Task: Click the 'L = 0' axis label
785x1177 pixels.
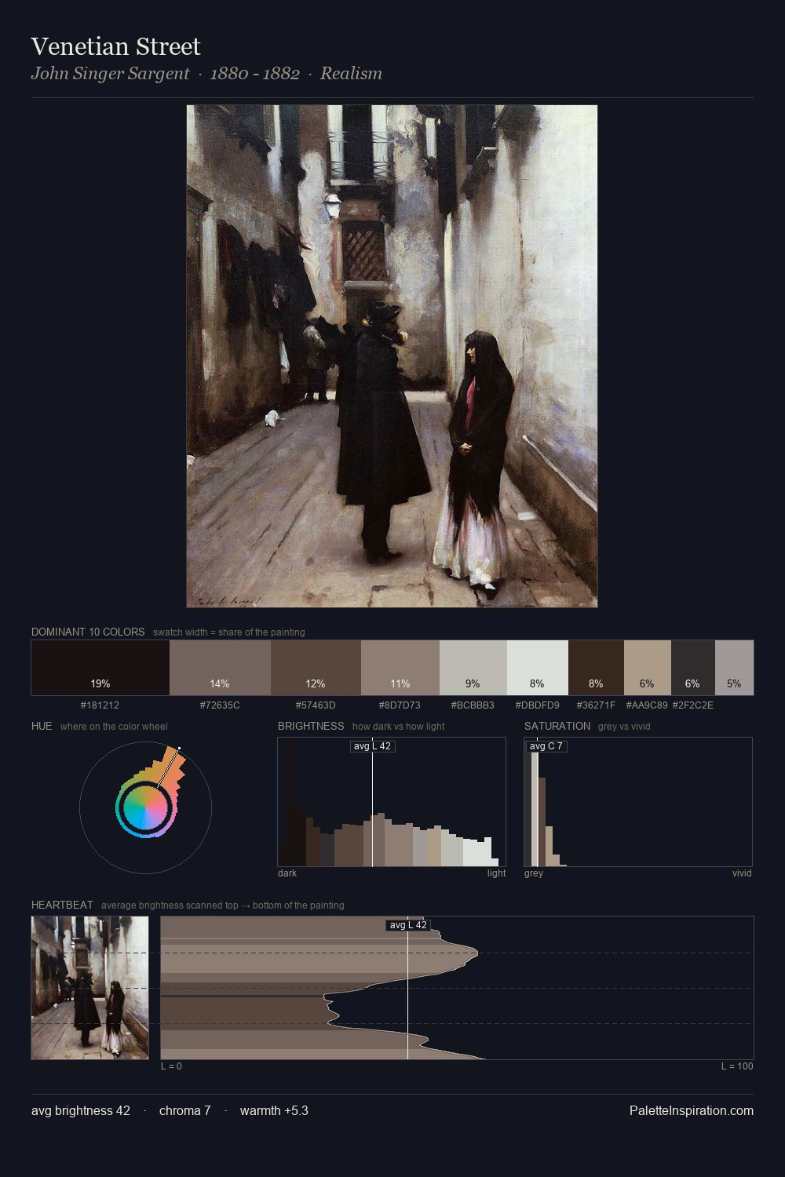Action: click(171, 1066)
